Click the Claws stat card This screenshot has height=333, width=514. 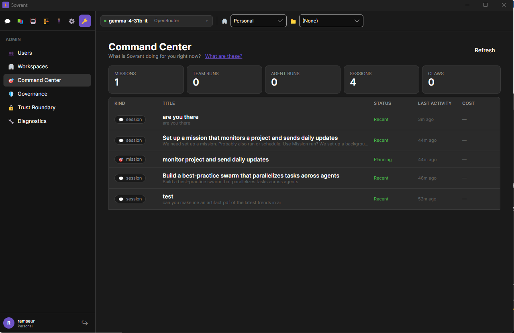click(461, 80)
